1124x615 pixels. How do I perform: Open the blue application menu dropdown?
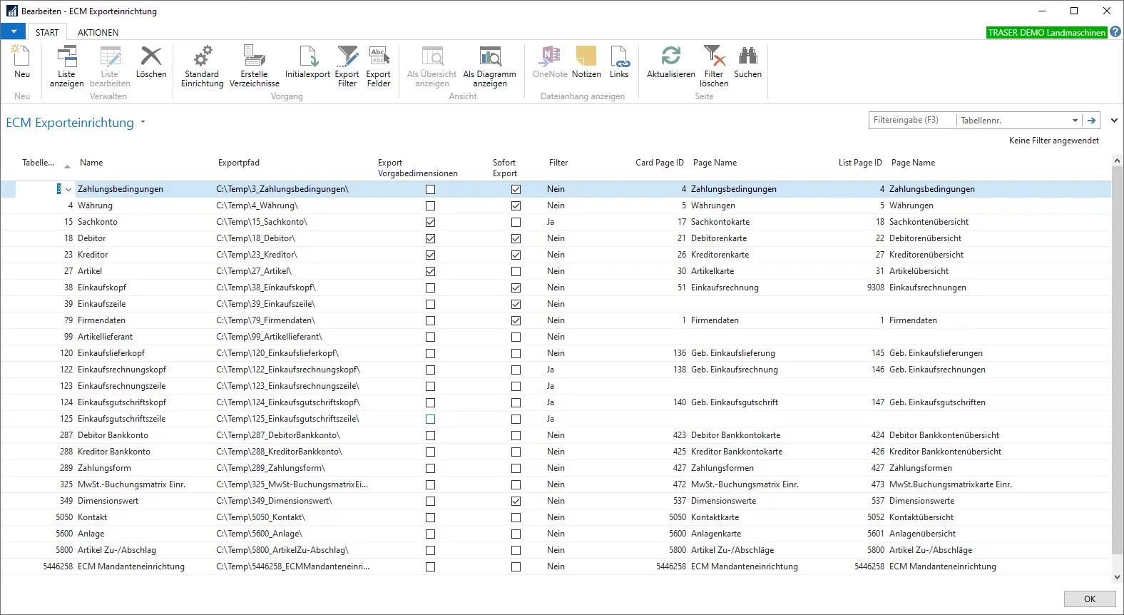point(13,32)
